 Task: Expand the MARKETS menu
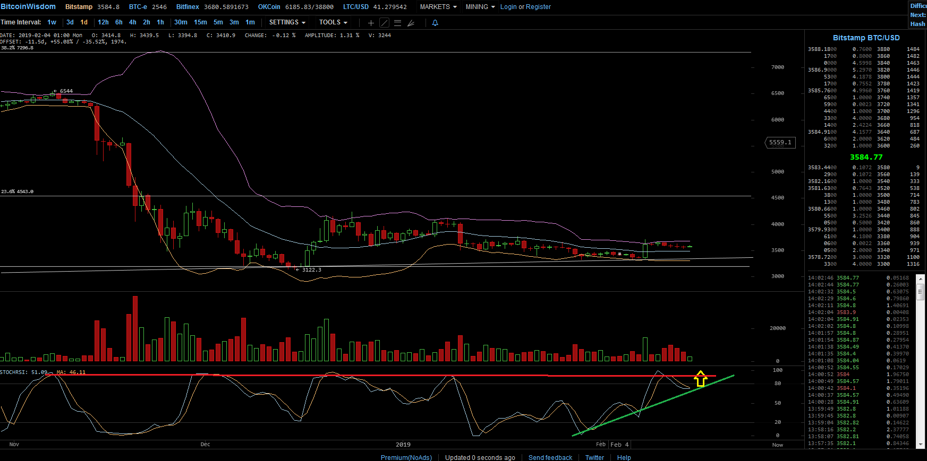pos(438,7)
